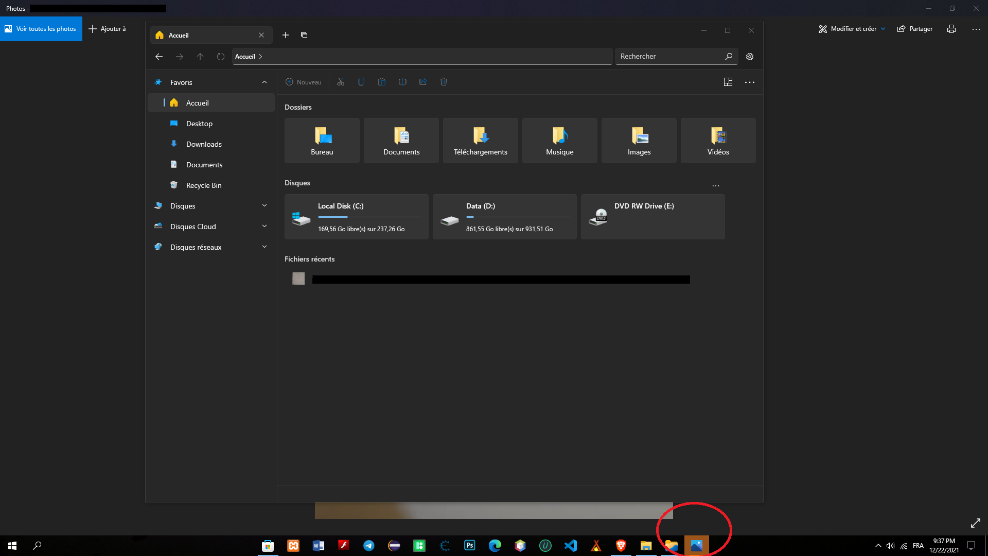The height and width of the screenshot is (556, 988).
Task: Click the Share icon in Files toolbar
Action: point(423,82)
